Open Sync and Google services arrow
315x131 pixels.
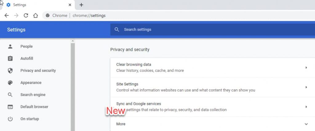306,107
